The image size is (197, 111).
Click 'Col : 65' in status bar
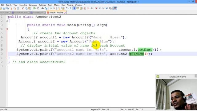point(131,109)
